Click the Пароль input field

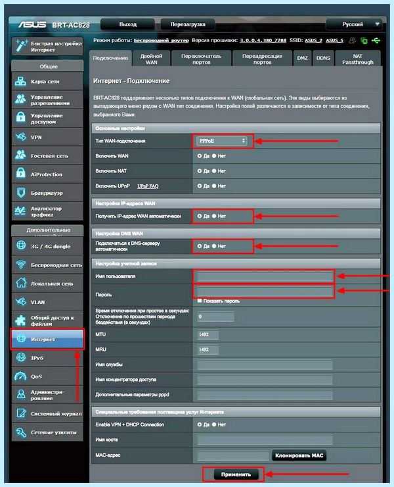(x=265, y=291)
